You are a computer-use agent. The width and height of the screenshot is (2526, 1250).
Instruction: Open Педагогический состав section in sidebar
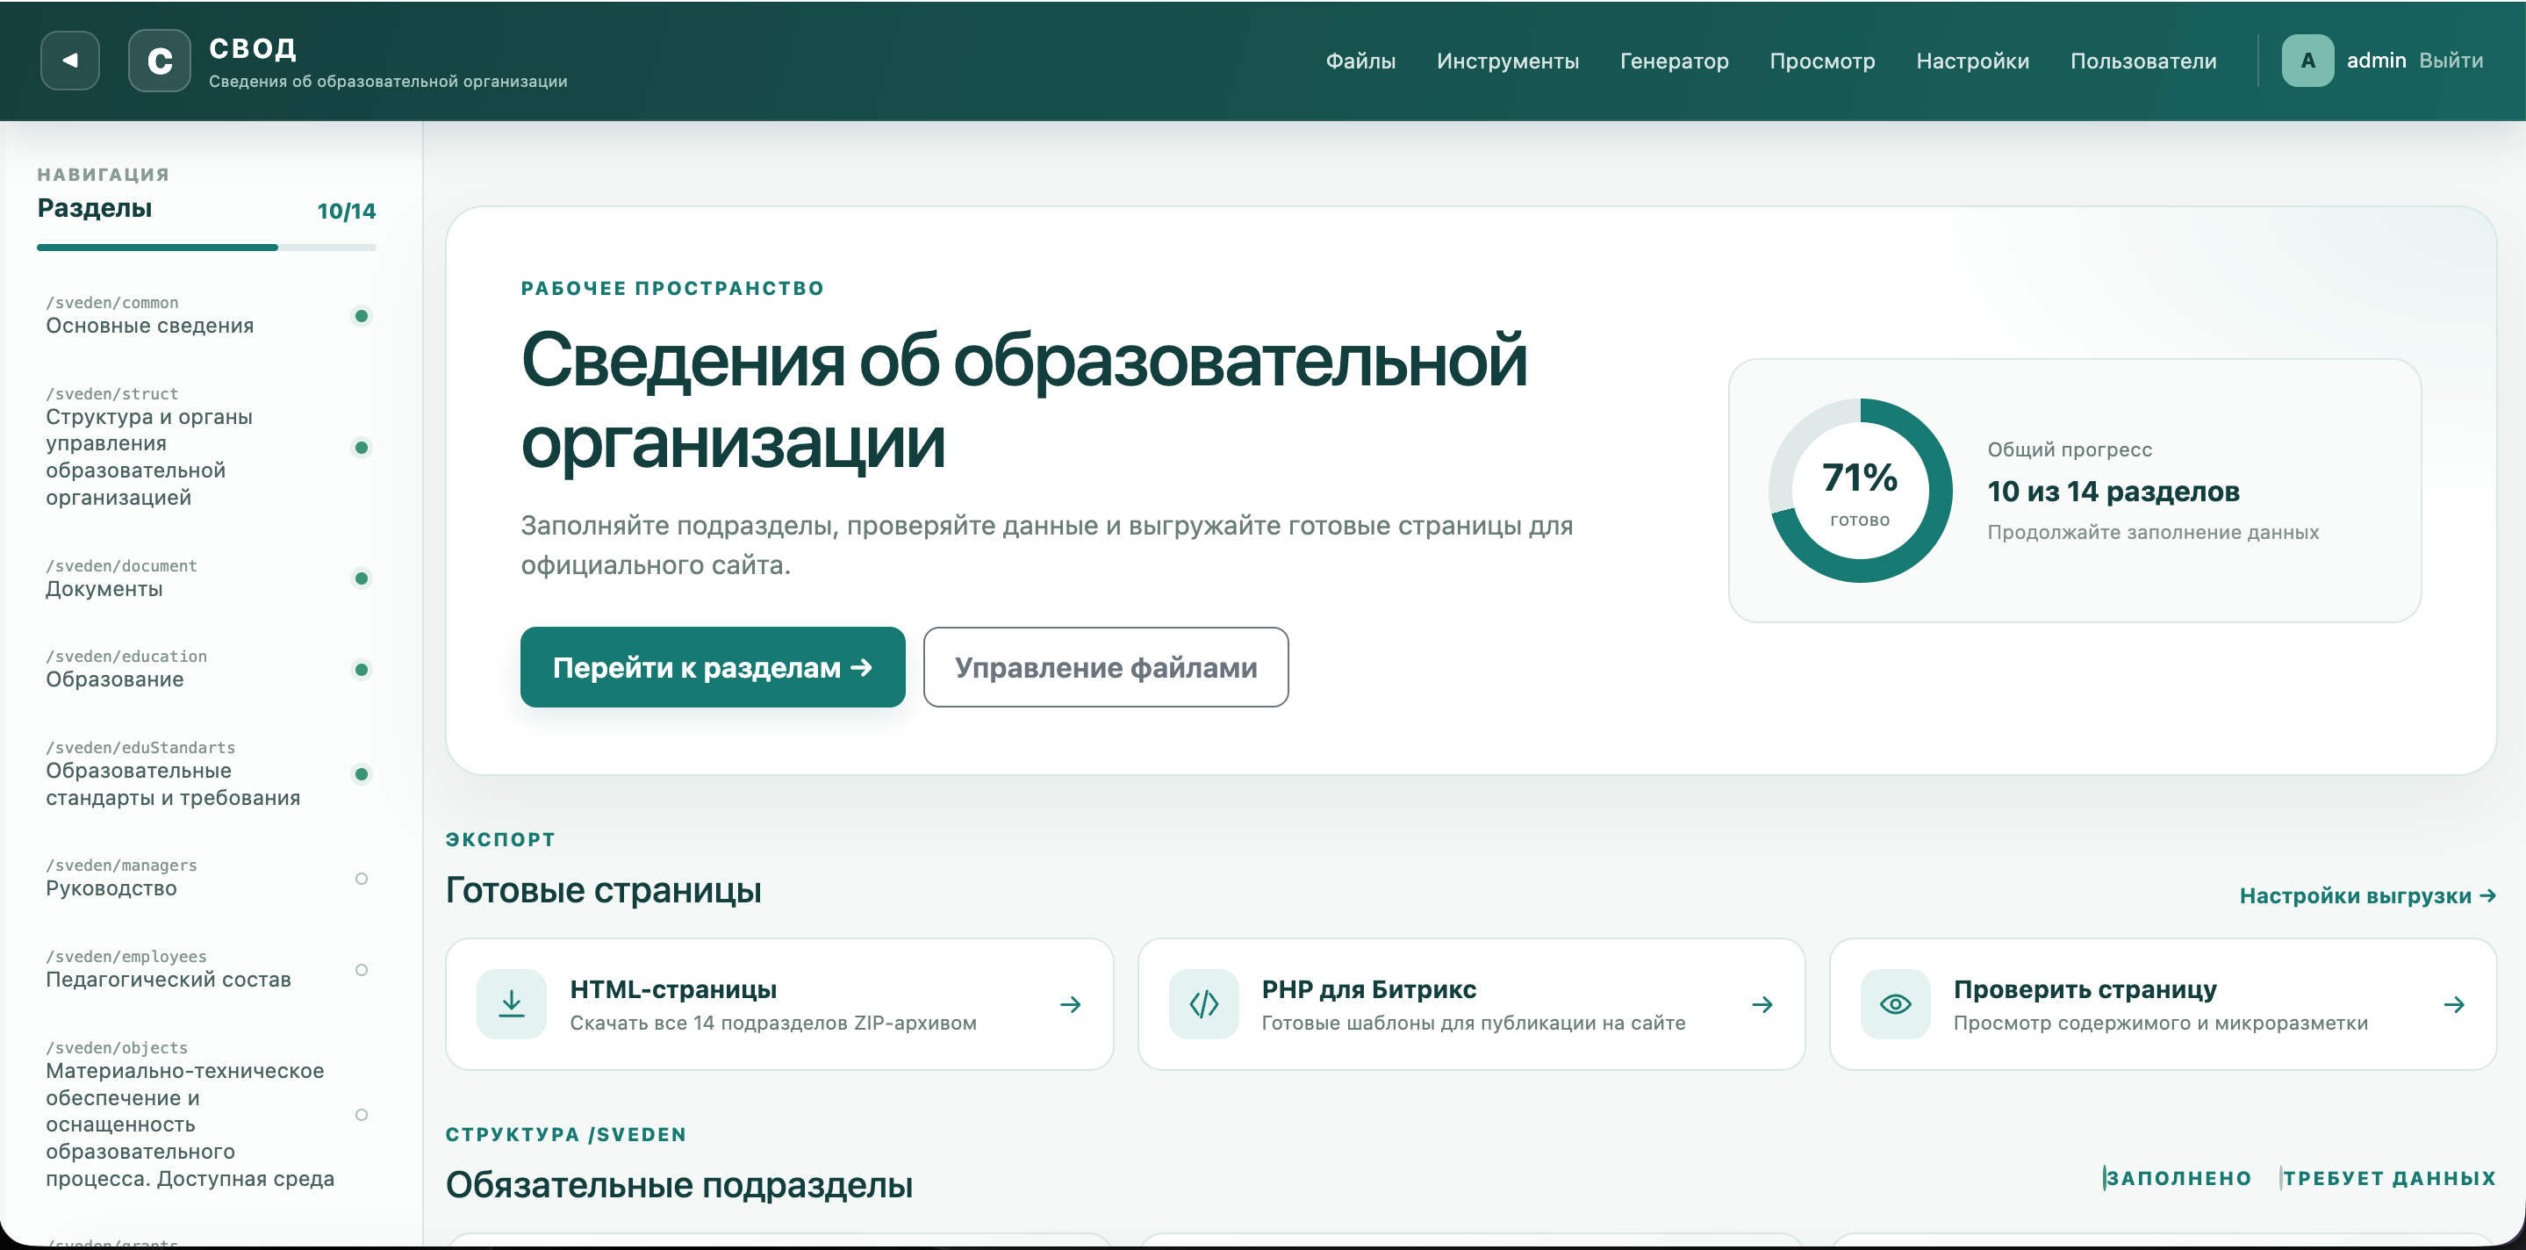(x=206, y=970)
